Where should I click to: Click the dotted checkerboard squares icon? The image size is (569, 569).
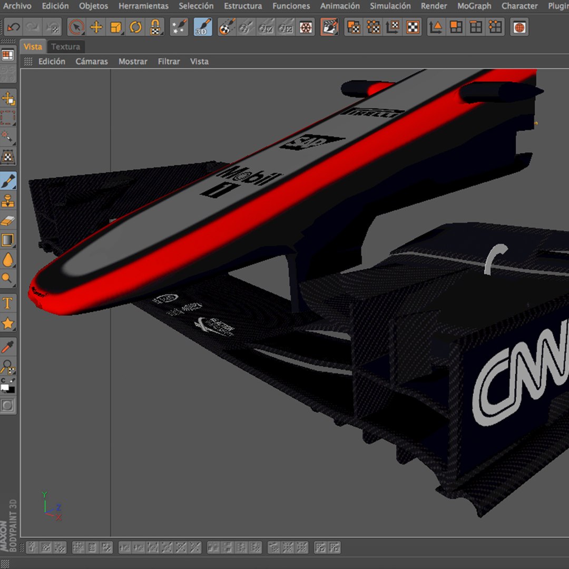[x=373, y=27]
